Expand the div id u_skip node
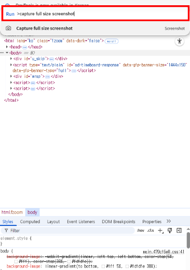 [x=11, y=59]
